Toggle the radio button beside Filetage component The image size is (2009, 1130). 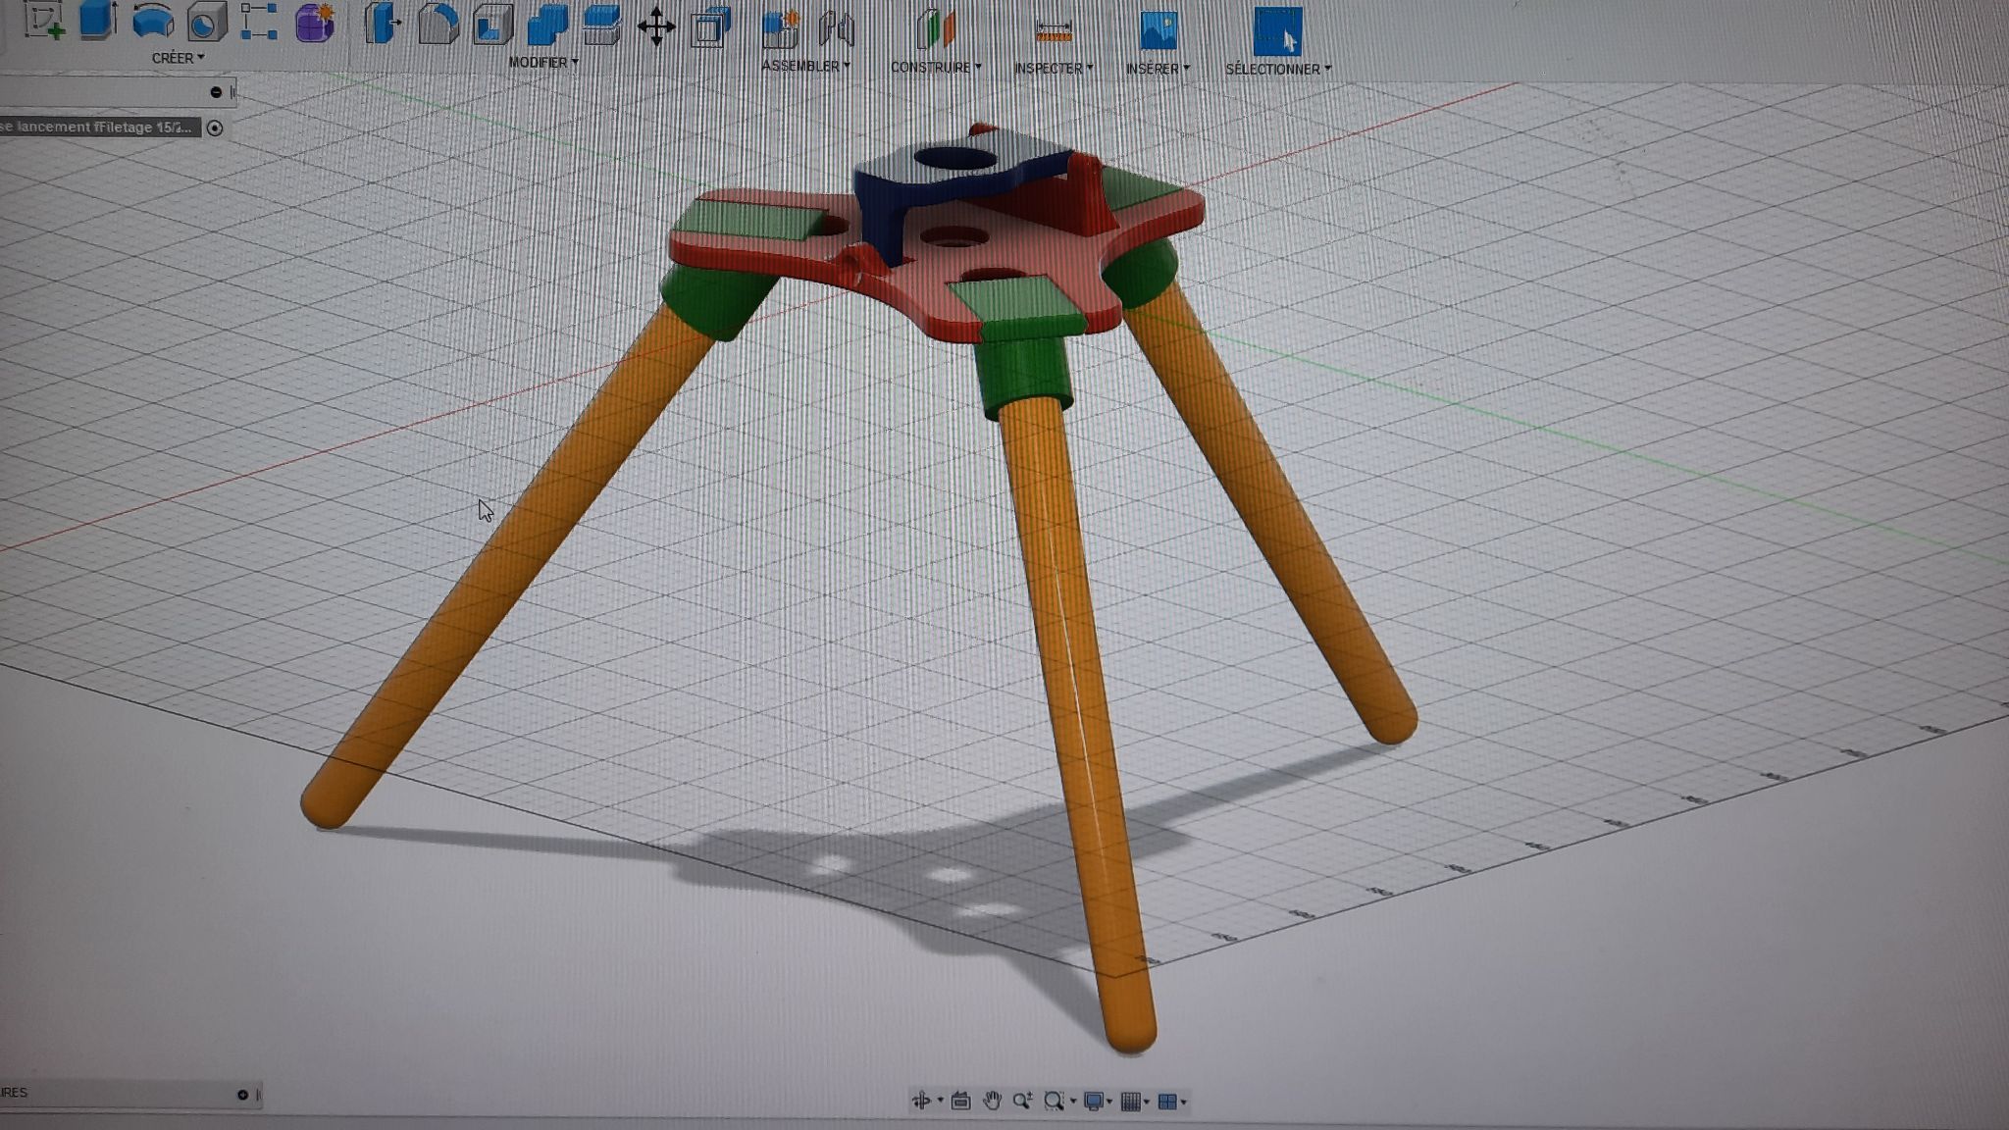pos(215,128)
